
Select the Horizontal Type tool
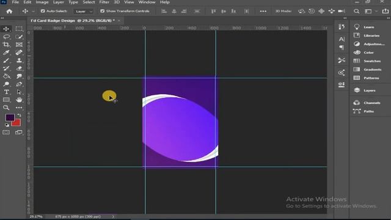click(x=6, y=92)
